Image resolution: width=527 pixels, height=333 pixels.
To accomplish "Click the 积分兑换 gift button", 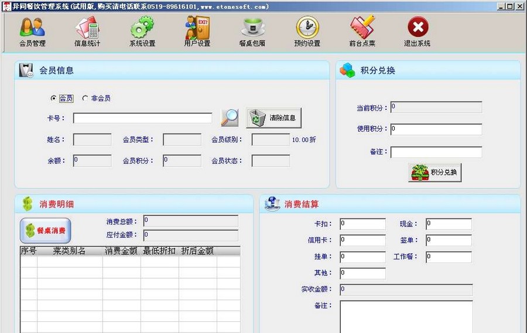I will pos(434,173).
